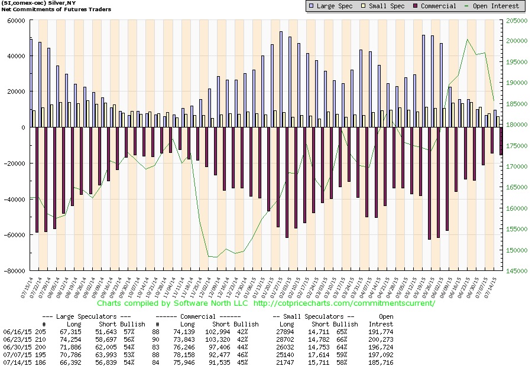Click the Commercial legend color swatch

[x=415, y=6]
